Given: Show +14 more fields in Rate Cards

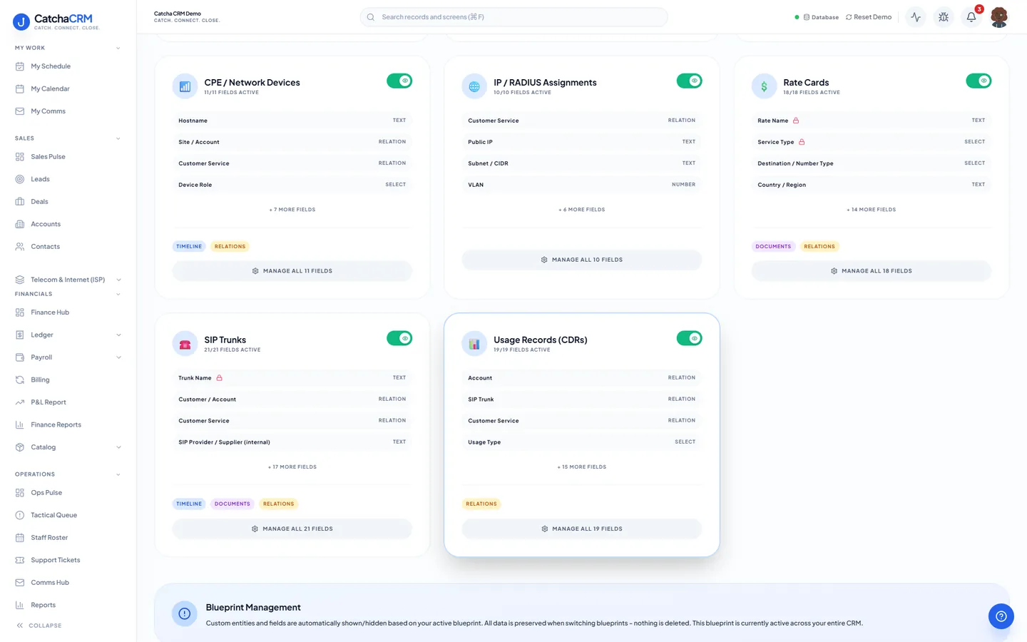Looking at the screenshot, I should [872, 210].
